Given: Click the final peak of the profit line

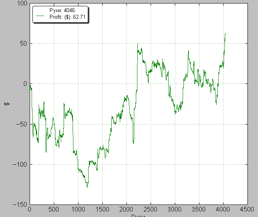Looking at the screenshot, I should (x=226, y=34).
